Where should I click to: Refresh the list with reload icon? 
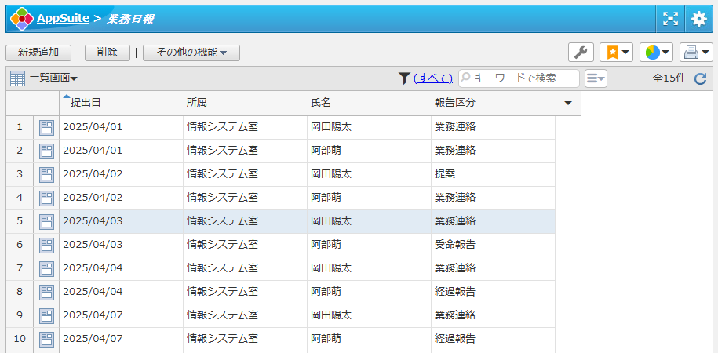(x=701, y=78)
